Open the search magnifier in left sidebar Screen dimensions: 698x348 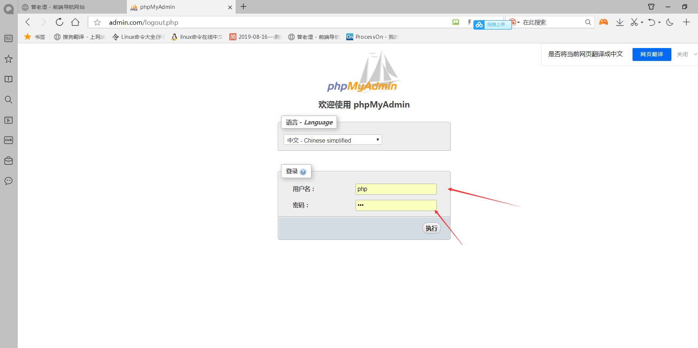[9, 99]
